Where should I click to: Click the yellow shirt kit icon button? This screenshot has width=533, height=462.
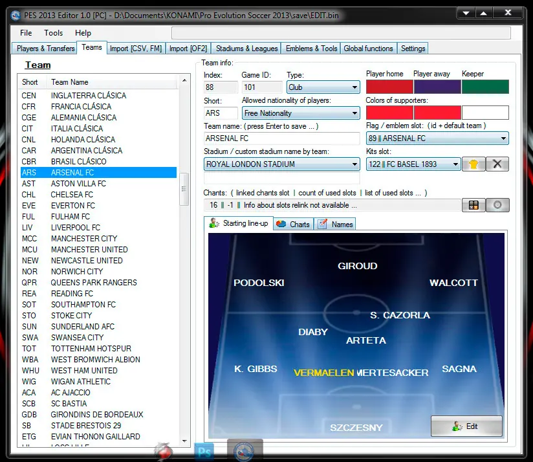tap(473, 164)
